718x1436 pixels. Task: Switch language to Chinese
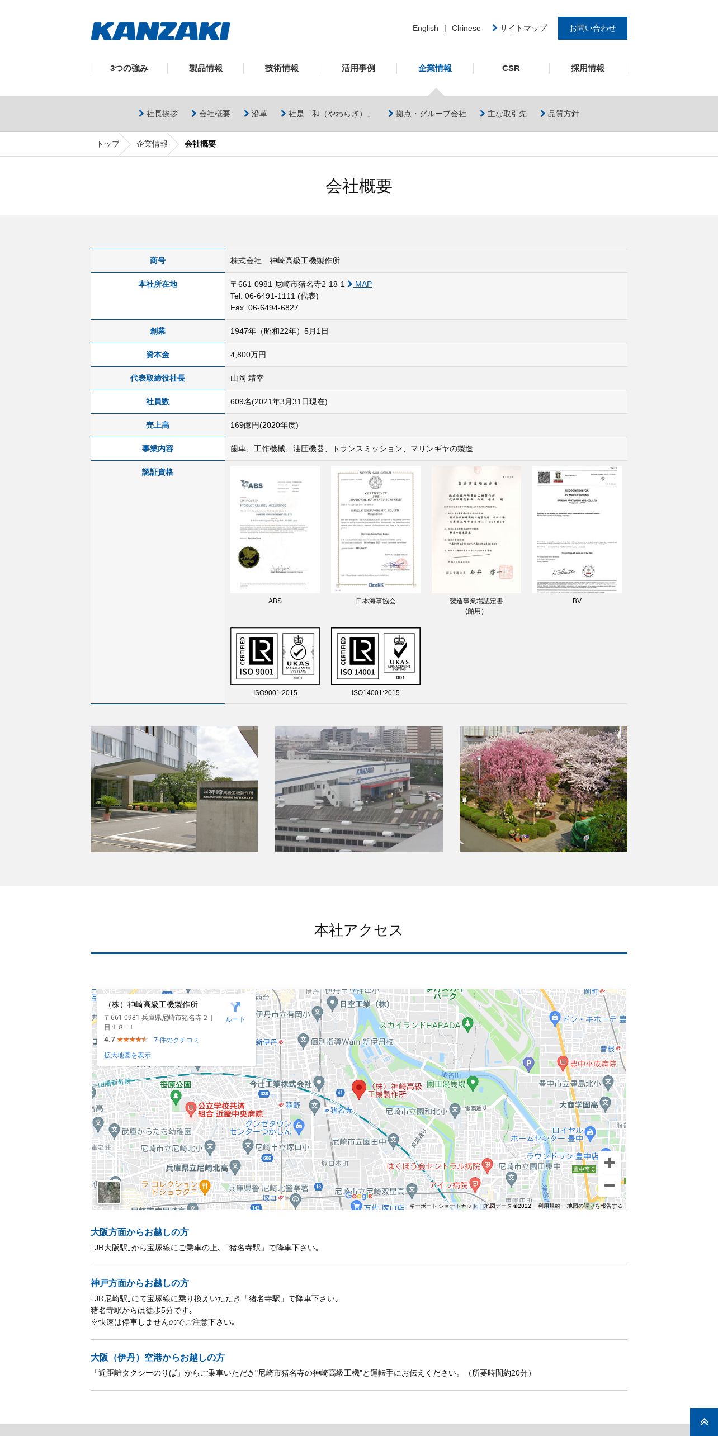point(466,28)
